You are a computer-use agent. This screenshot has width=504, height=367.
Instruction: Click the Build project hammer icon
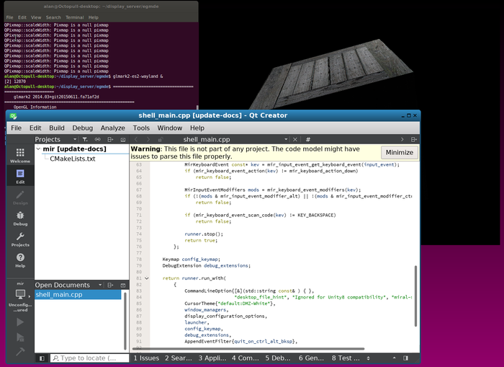pyautogui.click(x=19, y=350)
